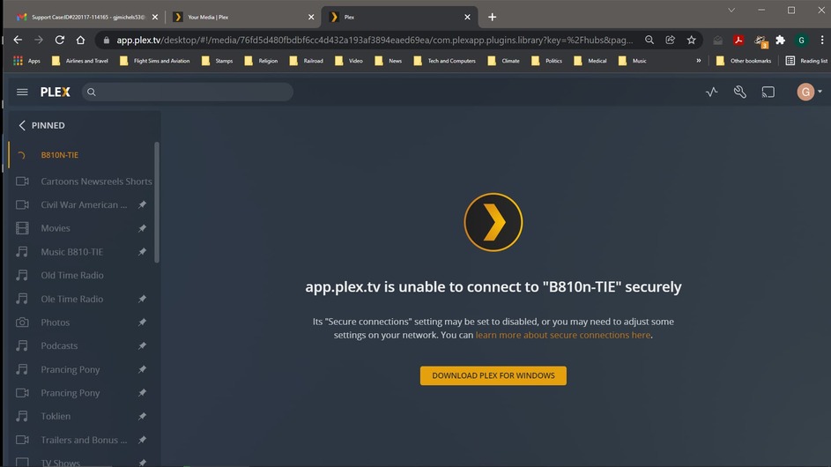Unpin the Civil War American library
Viewport: 831px width, 467px height.
point(142,204)
